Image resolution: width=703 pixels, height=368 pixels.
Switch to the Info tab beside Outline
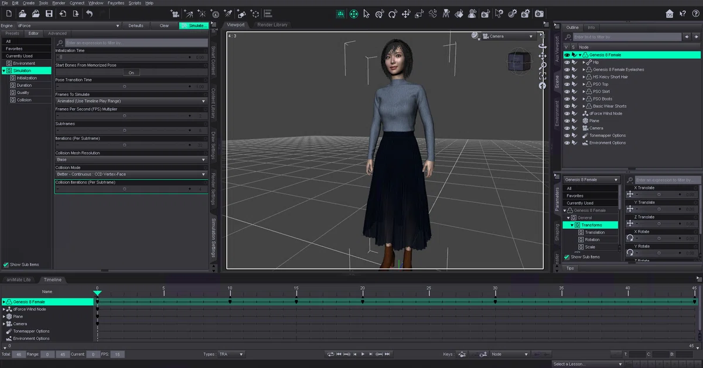pyautogui.click(x=592, y=27)
